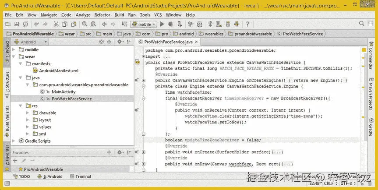Expand the values folder
The width and height of the screenshot is (378, 190).
click(28, 127)
